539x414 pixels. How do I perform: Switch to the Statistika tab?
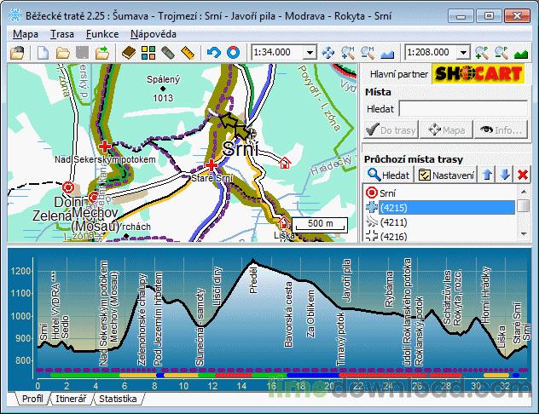[x=118, y=399]
